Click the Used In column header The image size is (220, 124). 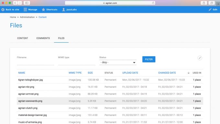tap(197, 73)
